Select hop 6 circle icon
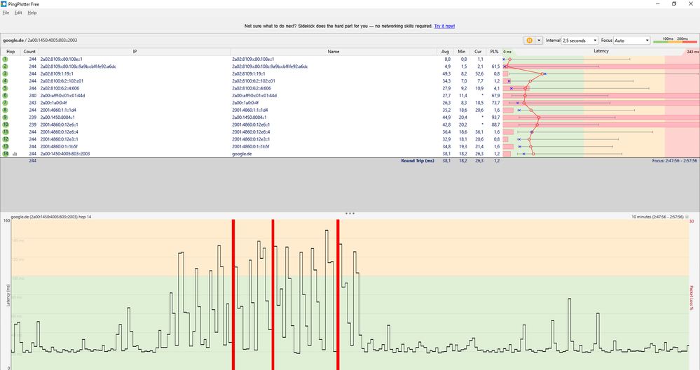700x370 pixels. (x=6, y=95)
